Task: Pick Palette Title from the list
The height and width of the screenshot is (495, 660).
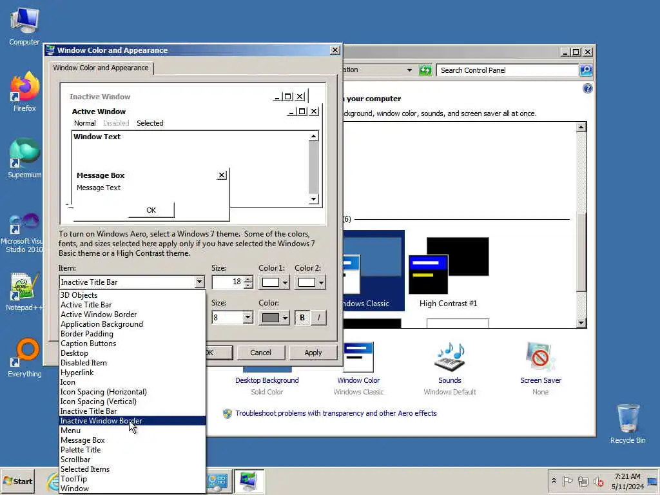Action: (132, 450)
